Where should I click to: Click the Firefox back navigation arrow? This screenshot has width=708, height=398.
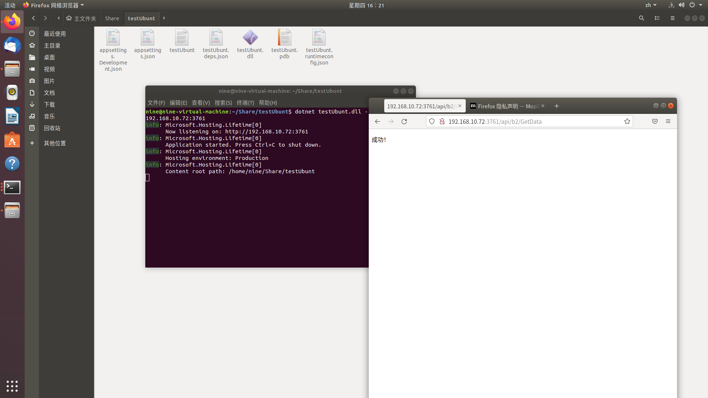[377, 121]
